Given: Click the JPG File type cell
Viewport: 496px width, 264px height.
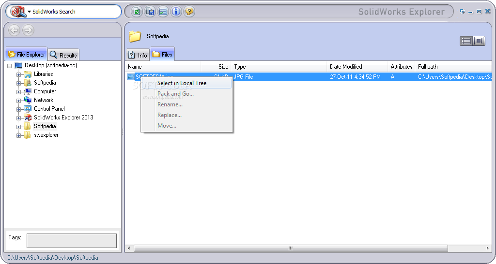Looking at the screenshot, I should pyautogui.click(x=243, y=77).
